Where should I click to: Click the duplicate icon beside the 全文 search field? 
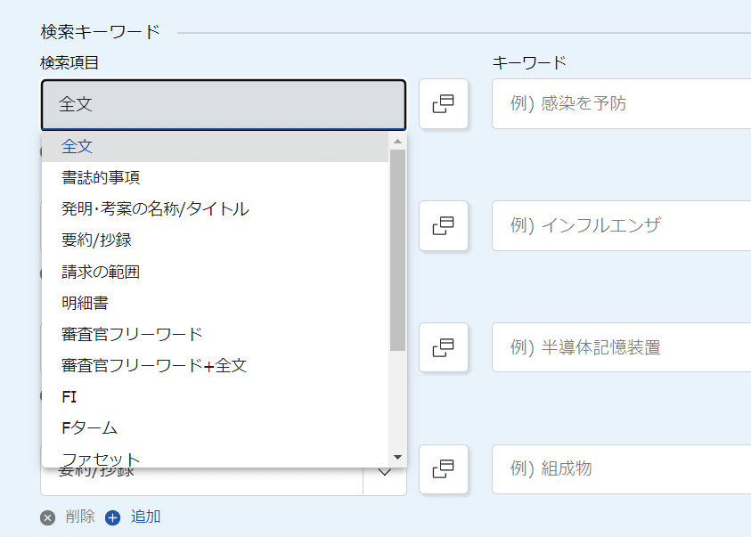[x=444, y=104]
